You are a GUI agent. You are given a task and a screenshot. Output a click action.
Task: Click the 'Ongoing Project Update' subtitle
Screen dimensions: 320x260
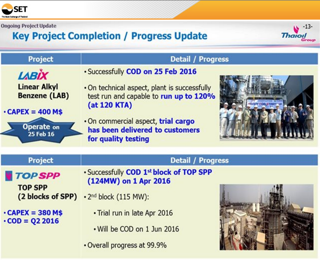29,26
